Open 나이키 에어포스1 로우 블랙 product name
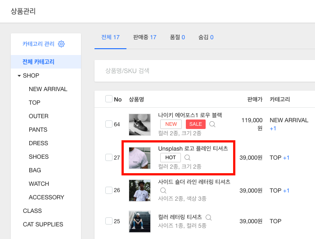This screenshot has width=315, height=239. [190, 115]
